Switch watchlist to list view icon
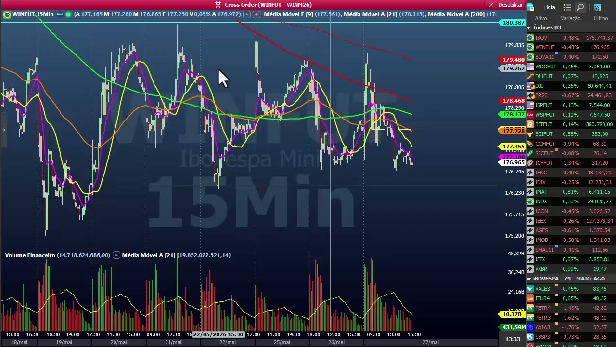The width and height of the screenshot is (616, 347). click(567, 7)
